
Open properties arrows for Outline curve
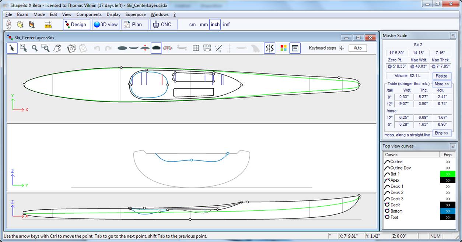point(448,162)
